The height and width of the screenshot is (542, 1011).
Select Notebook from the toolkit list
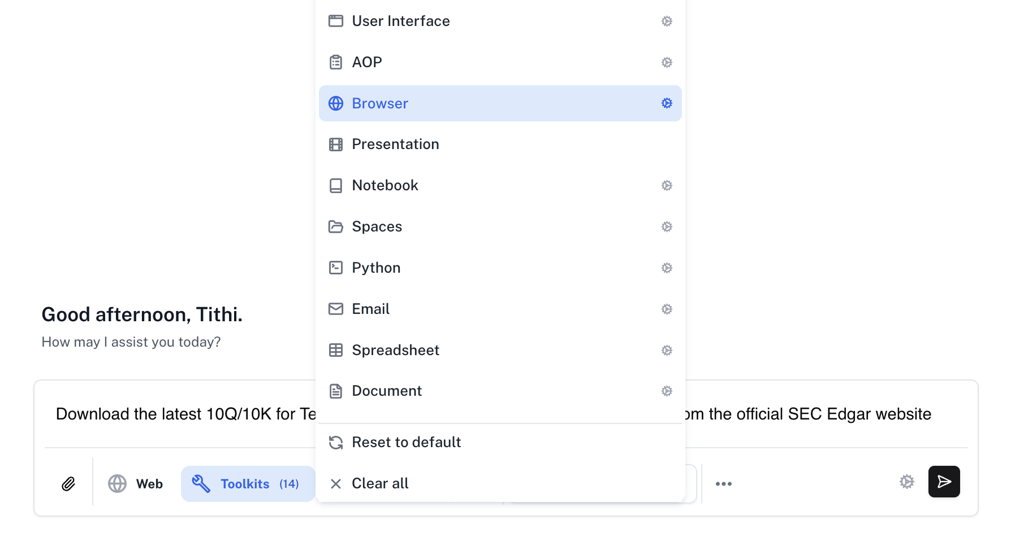click(x=385, y=186)
